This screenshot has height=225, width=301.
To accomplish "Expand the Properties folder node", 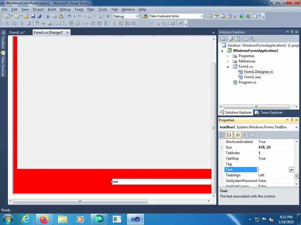I will point(228,56).
